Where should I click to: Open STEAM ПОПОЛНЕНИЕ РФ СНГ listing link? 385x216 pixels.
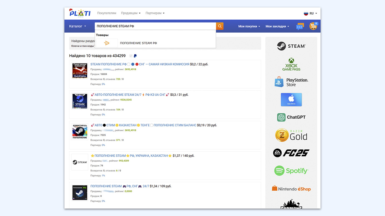tap(140, 64)
